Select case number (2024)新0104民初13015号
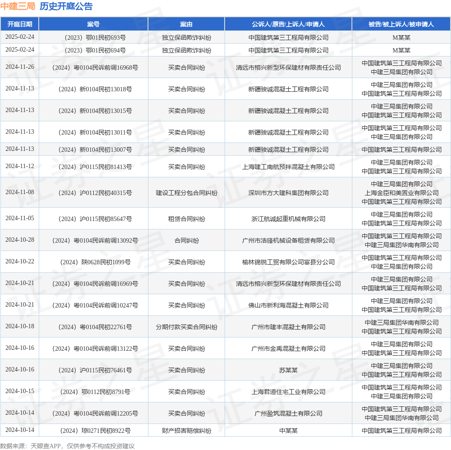451x450 pixels. tap(95, 111)
